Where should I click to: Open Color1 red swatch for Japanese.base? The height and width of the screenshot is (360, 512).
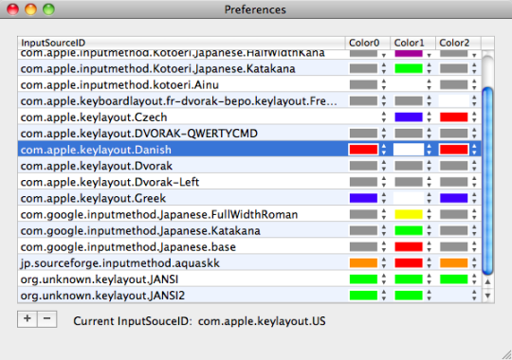[x=409, y=246]
